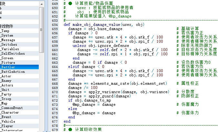
Task: Select the _Switches script entry
Action: pos(19,44)
